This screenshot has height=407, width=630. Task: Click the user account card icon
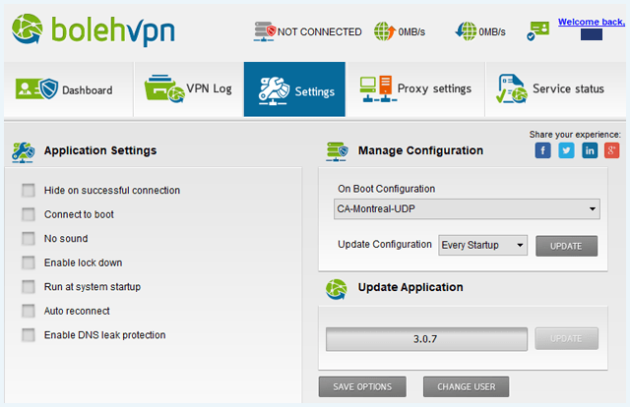[x=537, y=30]
